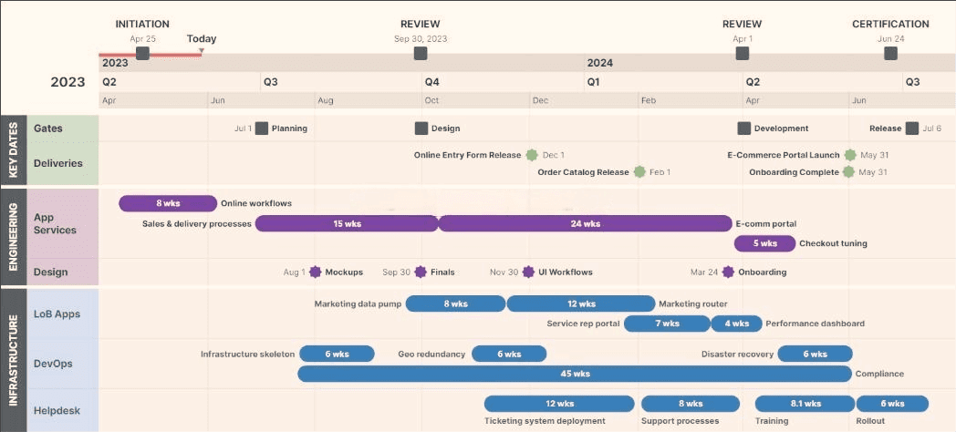The height and width of the screenshot is (432, 956).
Task: Select the UI Workflows purple milestone marker
Action: click(x=528, y=273)
